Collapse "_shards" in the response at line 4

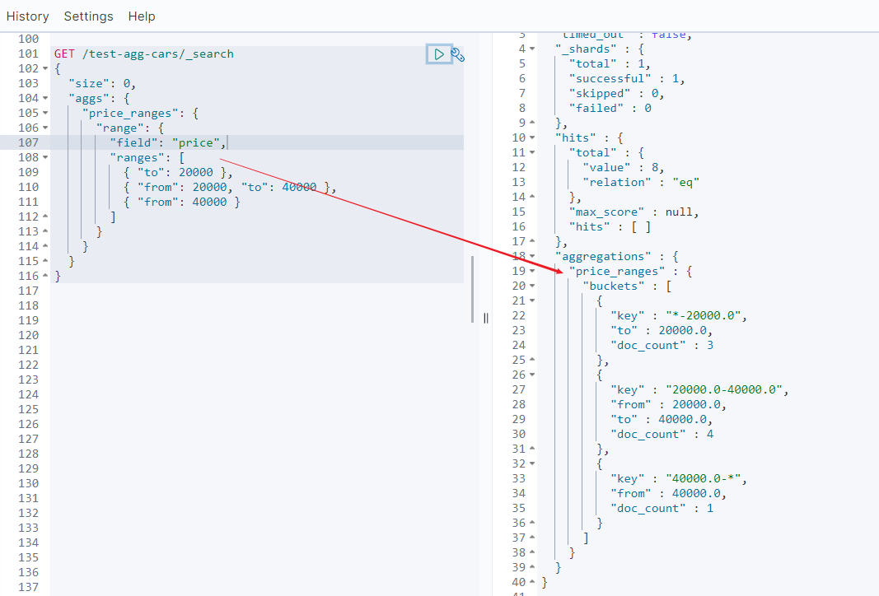pos(532,49)
